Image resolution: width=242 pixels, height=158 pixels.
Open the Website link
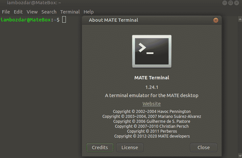[151, 104]
